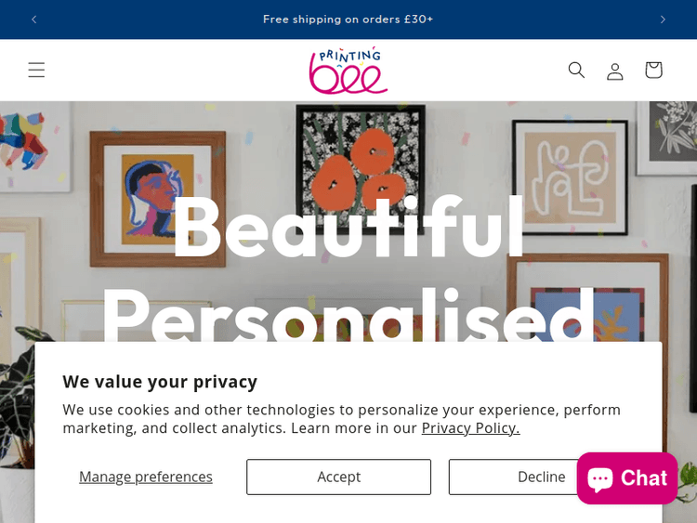
Task: Show previous announcement with left arrow
Action: click(34, 20)
